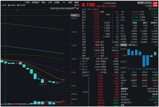Click the 每手股数 value 200

point(98,59)
